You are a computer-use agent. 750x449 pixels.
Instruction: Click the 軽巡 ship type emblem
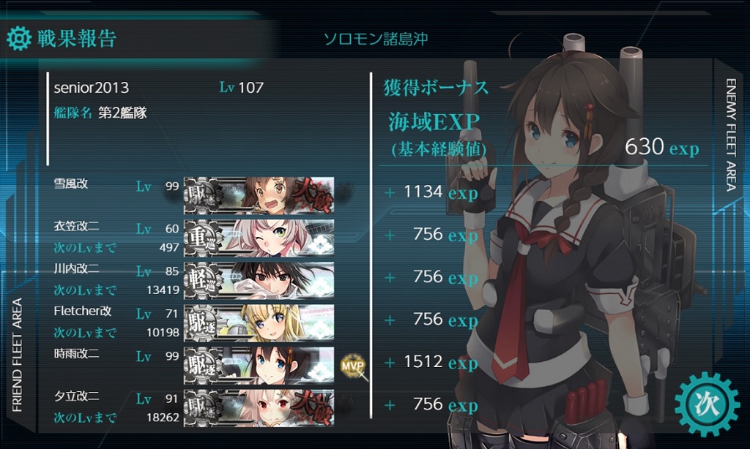204,280
